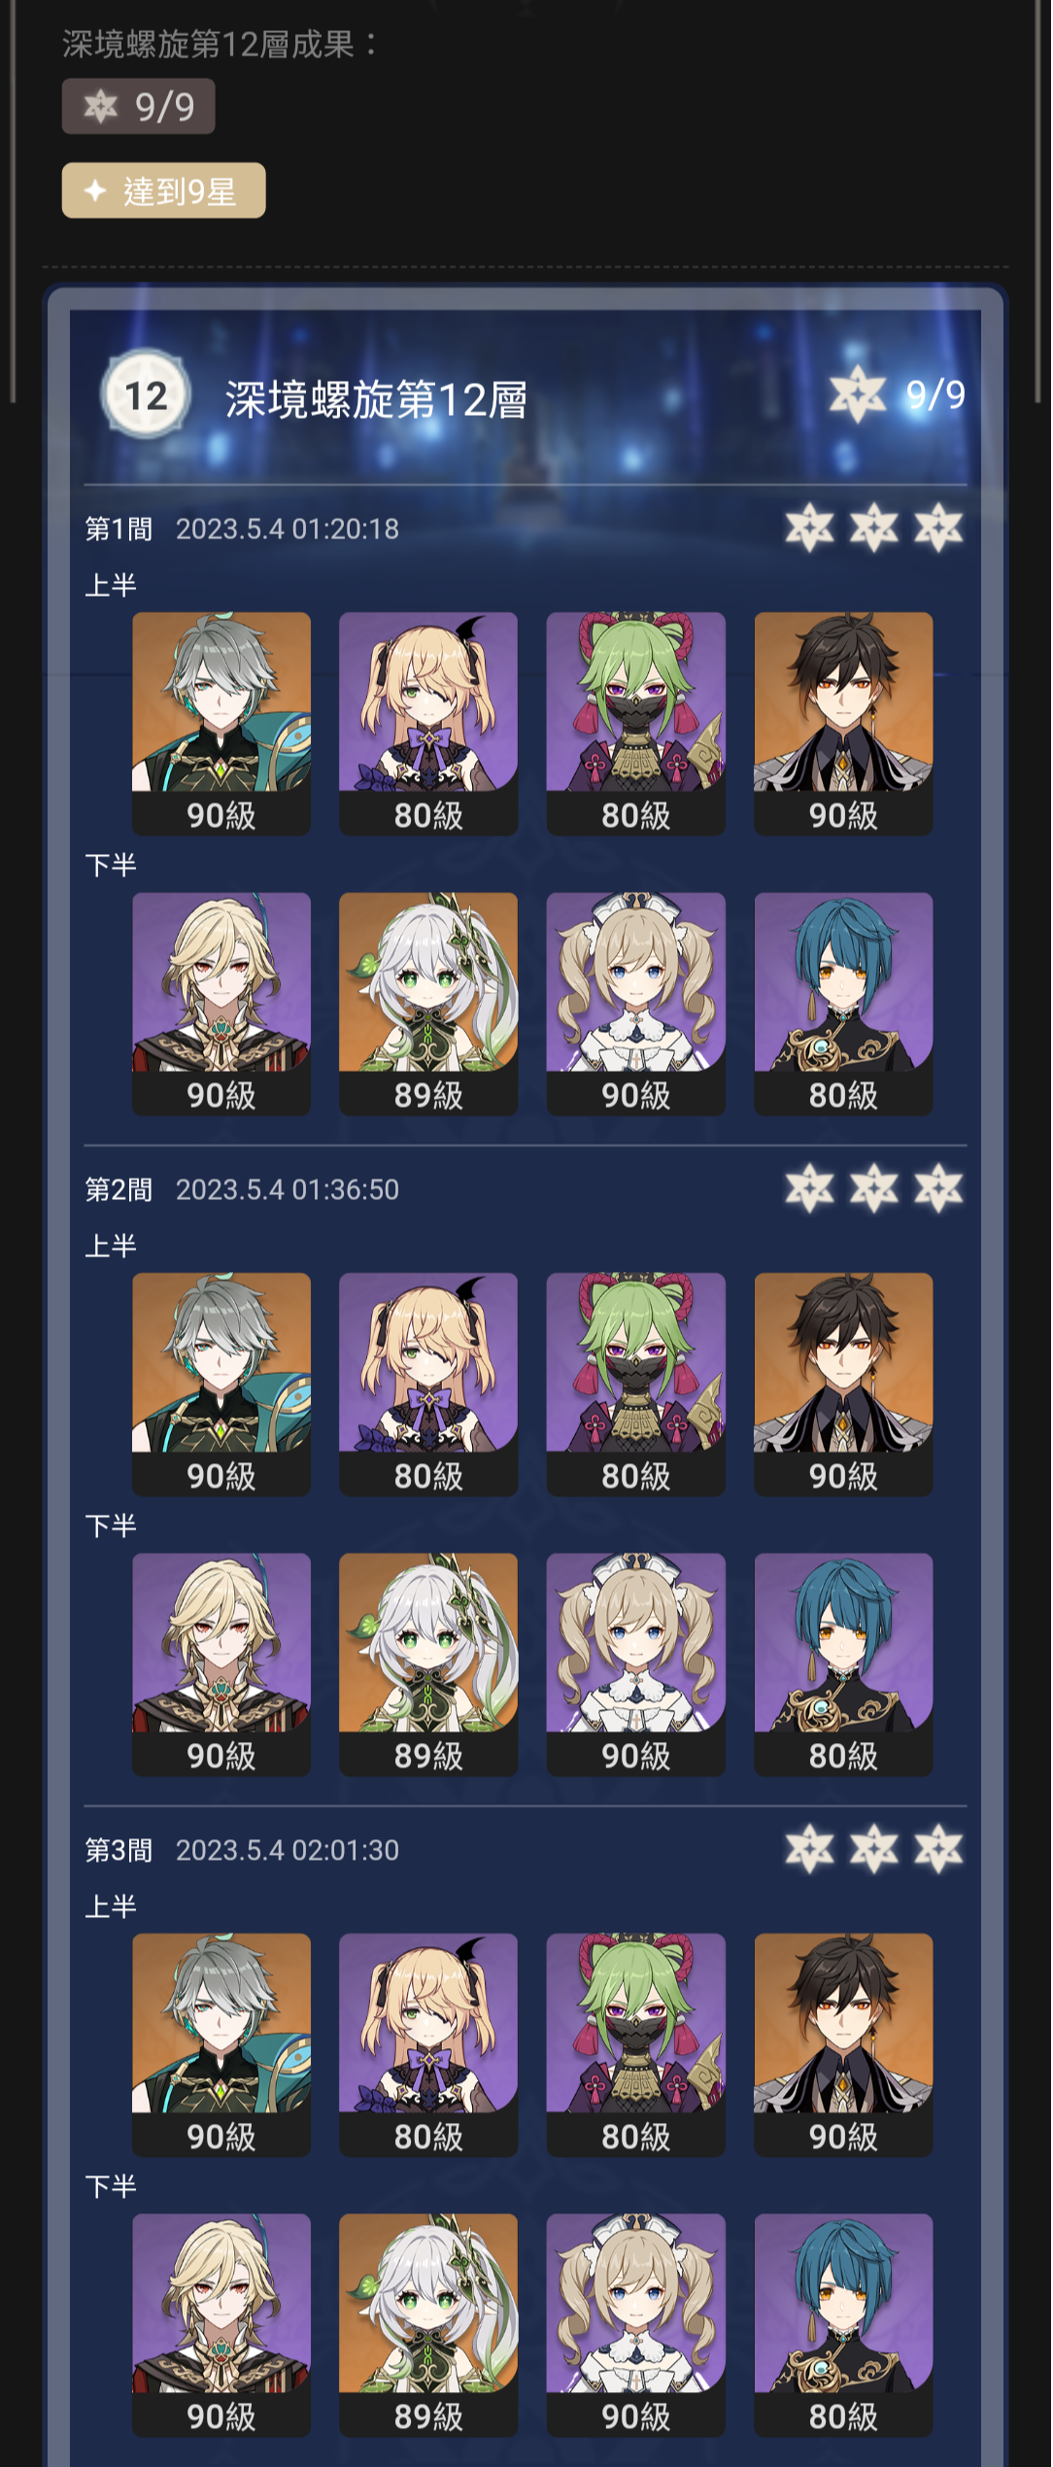The image size is (1053, 2467).
Task: Click the round floor 12 medallion icon
Action: (146, 394)
